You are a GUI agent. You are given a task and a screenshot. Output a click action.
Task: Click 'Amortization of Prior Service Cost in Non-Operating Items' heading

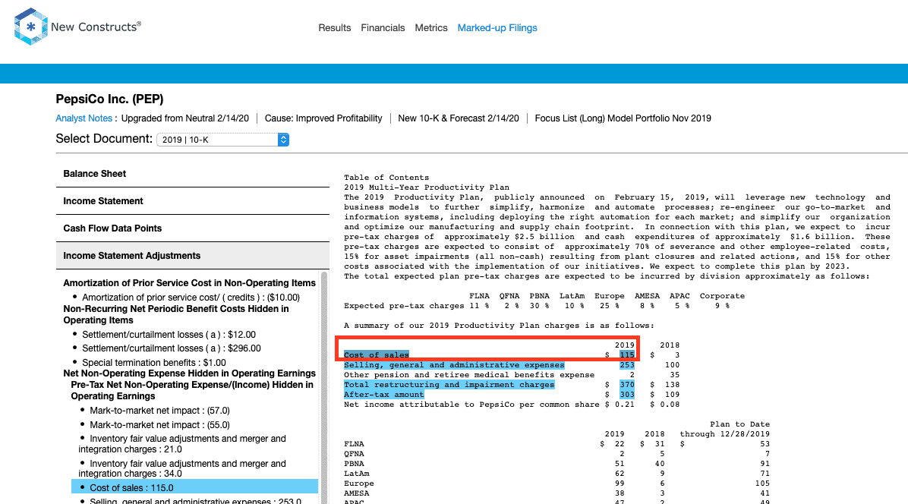point(189,283)
